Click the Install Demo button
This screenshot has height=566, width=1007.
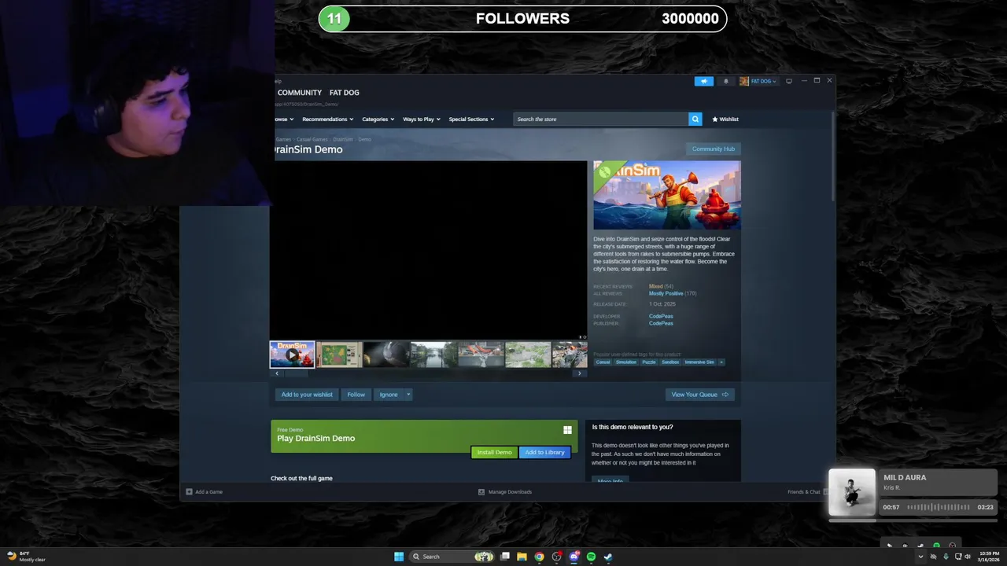click(494, 452)
